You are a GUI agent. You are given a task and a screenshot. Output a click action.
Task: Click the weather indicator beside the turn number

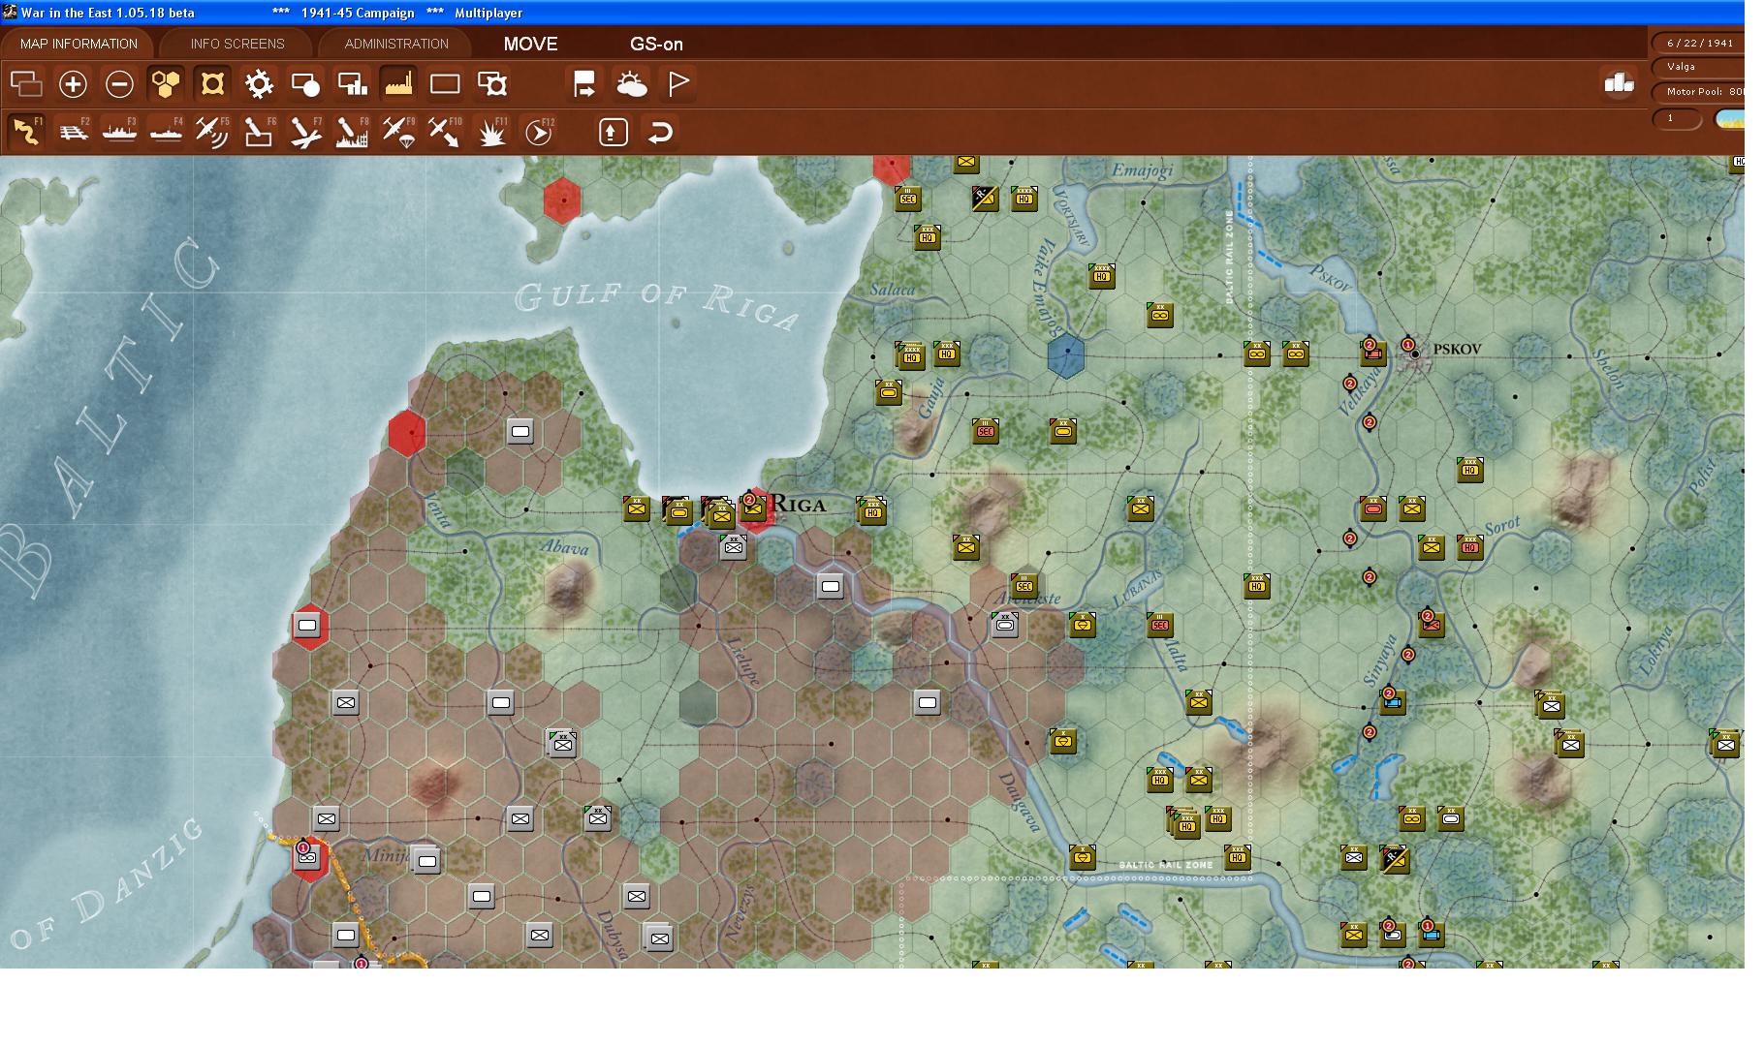click(1730, 119)
